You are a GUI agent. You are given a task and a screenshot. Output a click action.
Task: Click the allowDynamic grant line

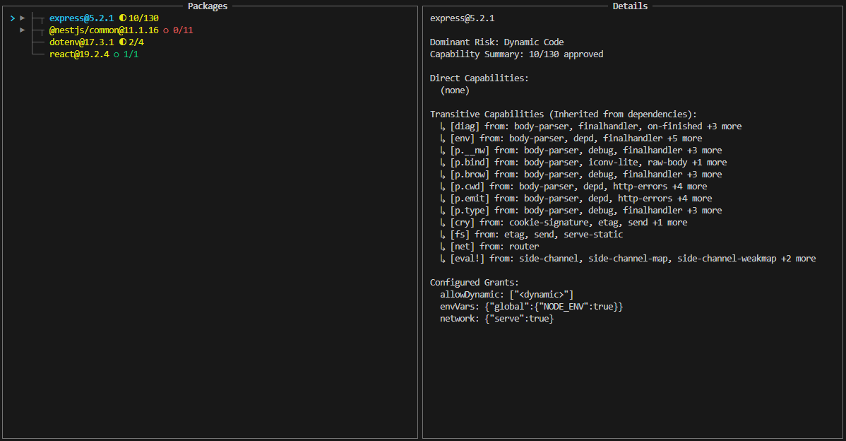(506, 294)
